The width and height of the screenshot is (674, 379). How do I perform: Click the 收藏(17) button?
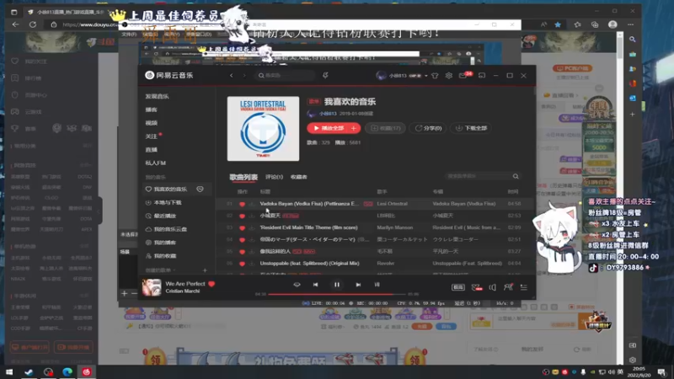pos(385,128)
